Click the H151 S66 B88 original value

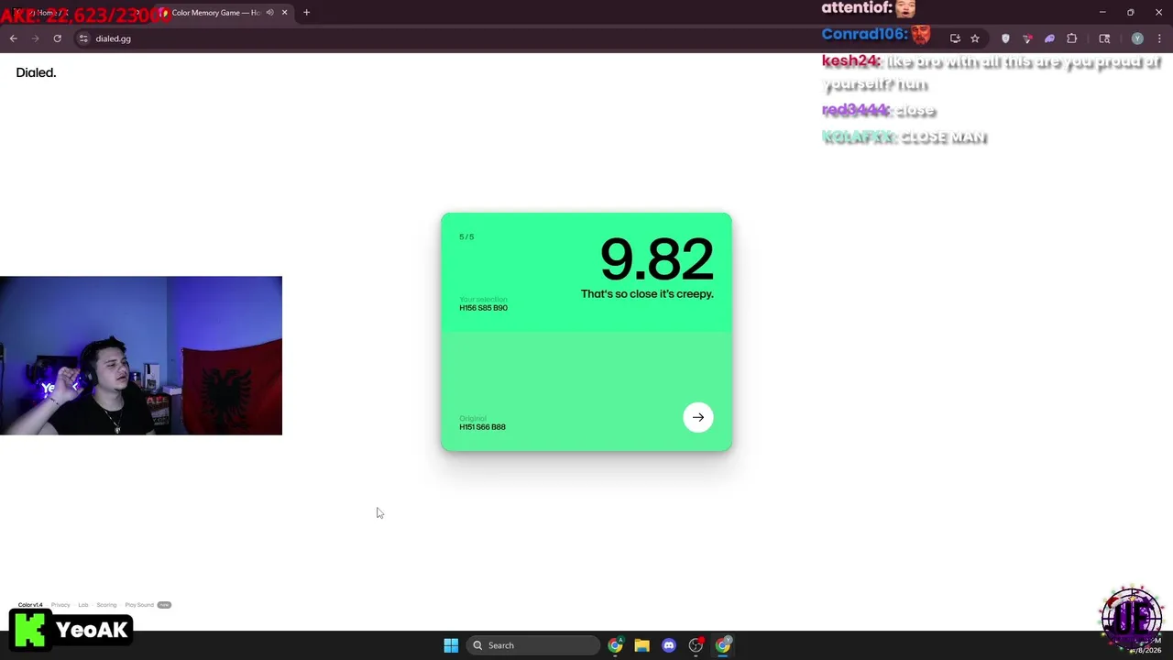pyautogui.click(x=482, y=427)
